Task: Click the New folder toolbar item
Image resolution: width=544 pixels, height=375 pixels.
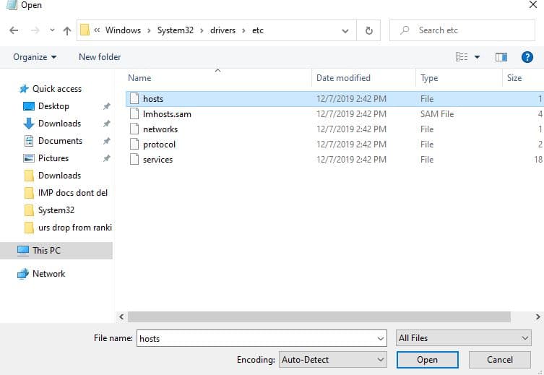Action: 100,57
